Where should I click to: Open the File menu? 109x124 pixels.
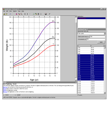click(x=4, y=11)
